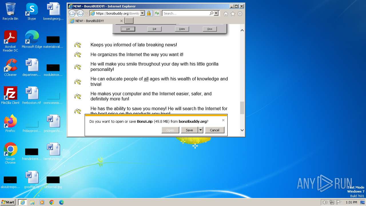Click the banana bullet beside 'He makes your computer'
The width and height of the screenshot is (366, 206).
coord(78,96)
